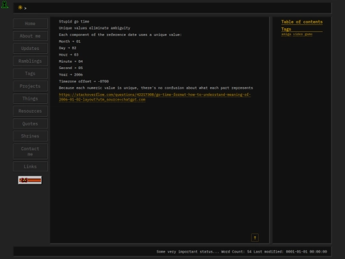Click the Table of contents heading
Image resolution: width=345 pixels, height=259 pixels.
point(302,22)
